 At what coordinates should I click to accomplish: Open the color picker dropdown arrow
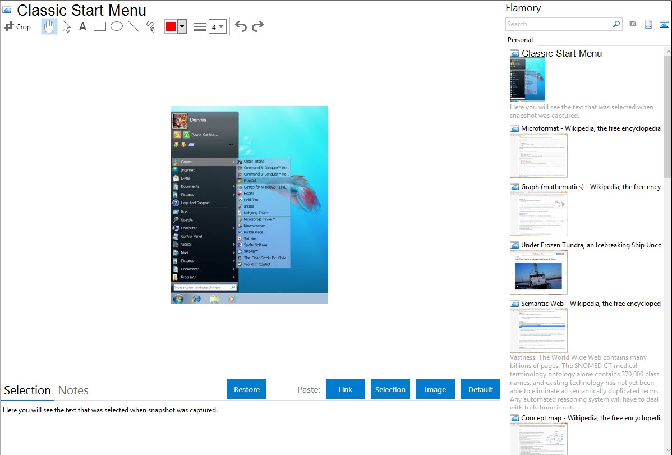point(182,26)
